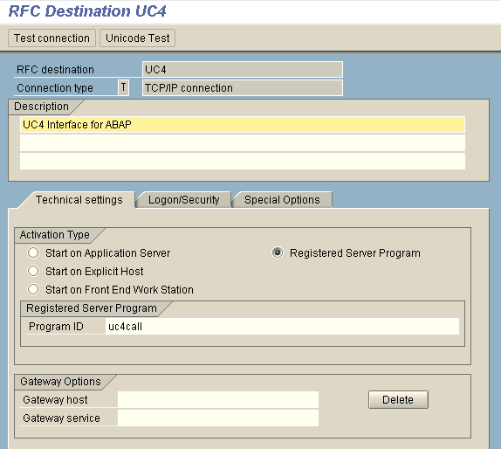Click the connection type code T field
Image resolution: width=501 pixels, height=449 pixels.
[x=123, y=87]
